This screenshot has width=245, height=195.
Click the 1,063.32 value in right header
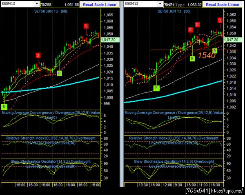click(x=194, y=4)
